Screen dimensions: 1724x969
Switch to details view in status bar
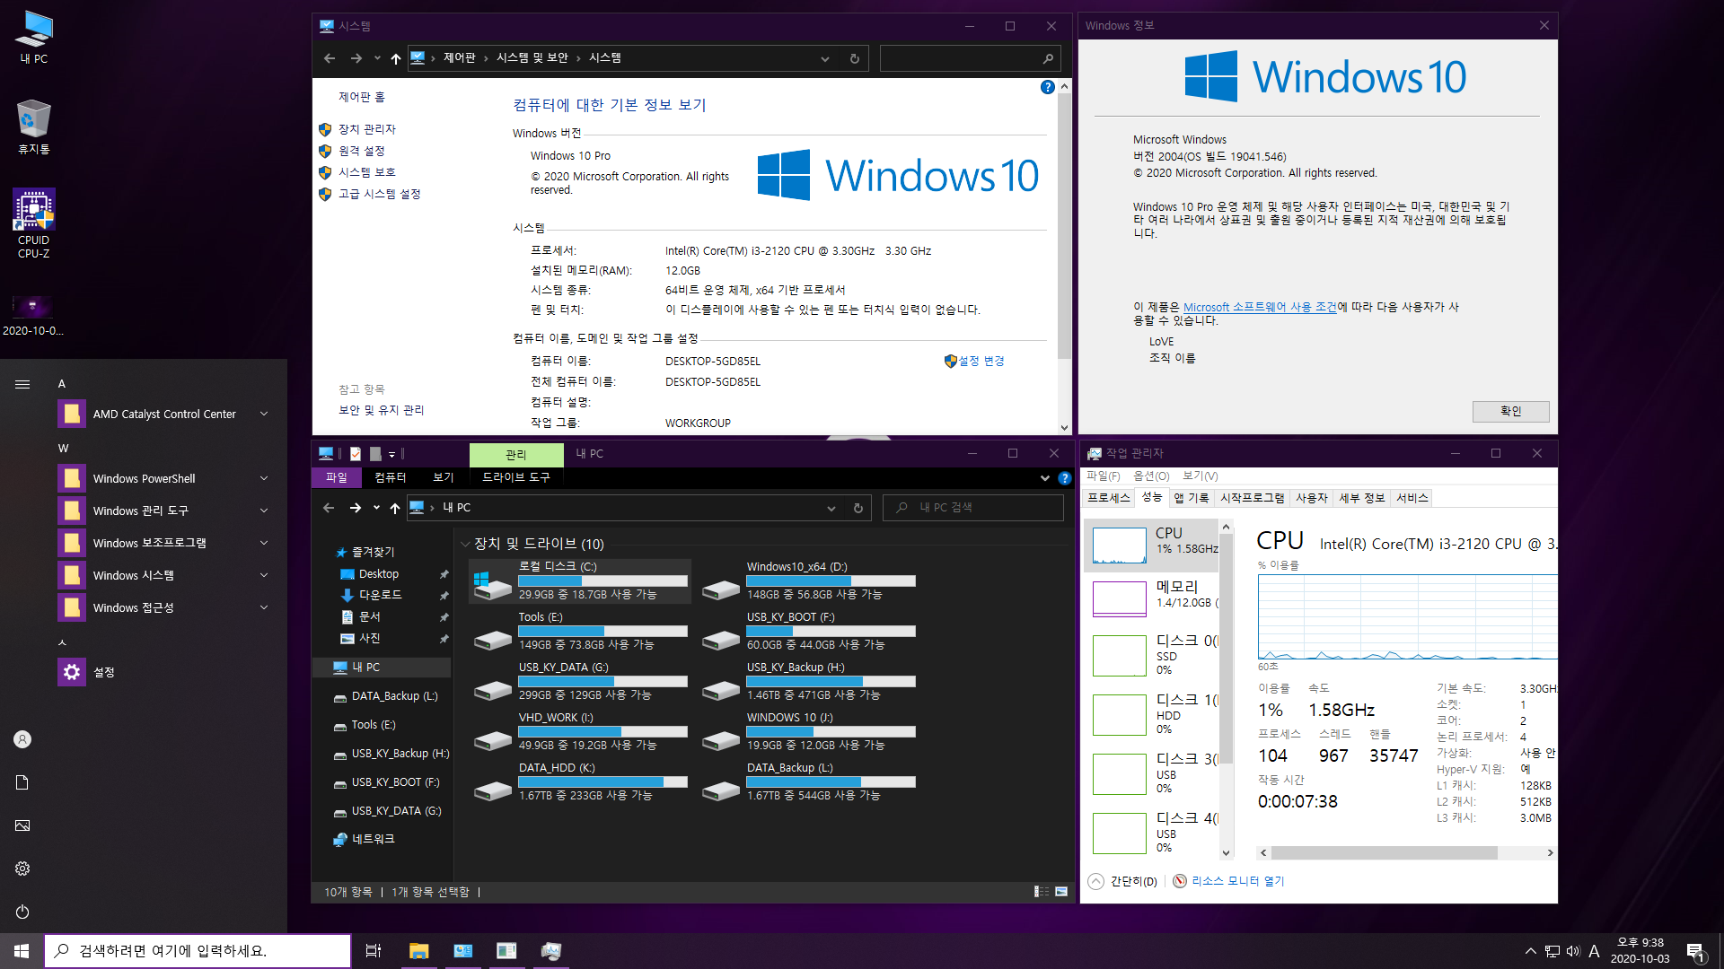pos(1041,892)
